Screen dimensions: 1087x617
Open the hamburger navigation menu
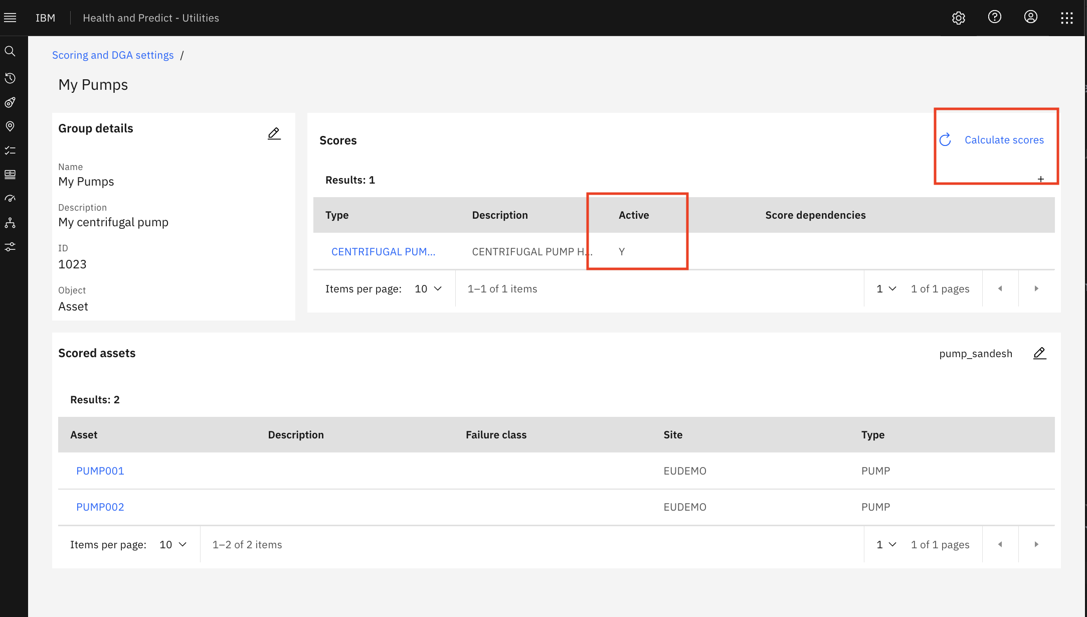10,18
